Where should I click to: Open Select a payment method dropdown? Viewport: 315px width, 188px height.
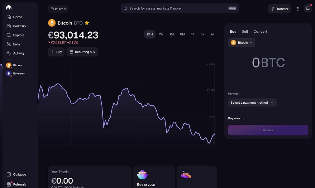click(252, 102)
